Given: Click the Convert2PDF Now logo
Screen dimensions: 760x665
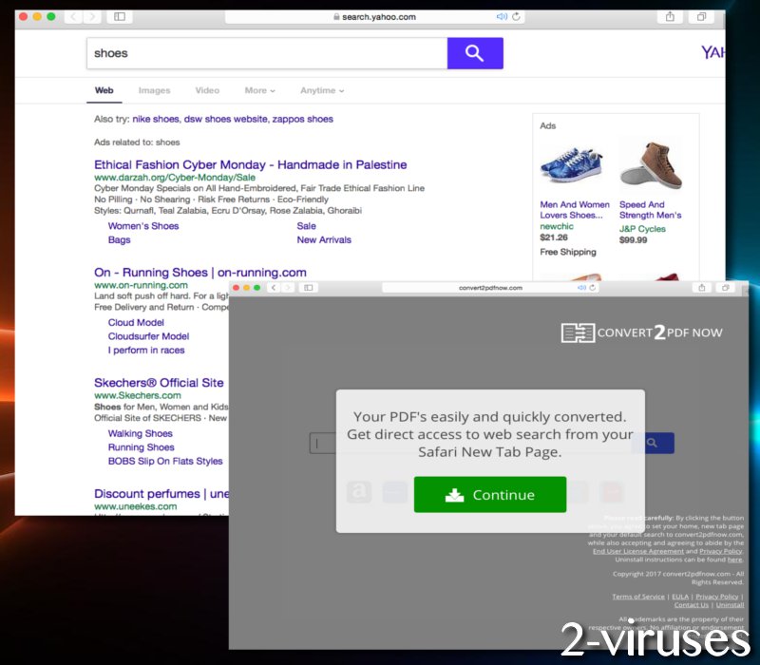Looking at the screenshot, I should (x=640, y=332).
